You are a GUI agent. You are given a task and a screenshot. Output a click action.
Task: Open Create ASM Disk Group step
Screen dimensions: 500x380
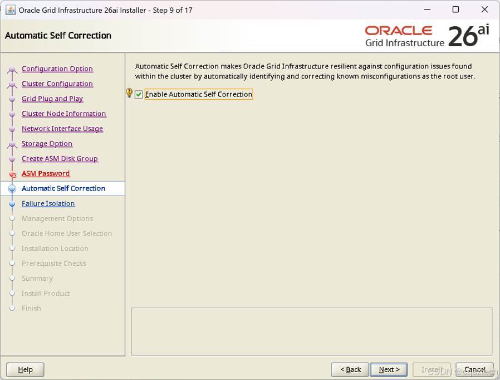(60, 159)
